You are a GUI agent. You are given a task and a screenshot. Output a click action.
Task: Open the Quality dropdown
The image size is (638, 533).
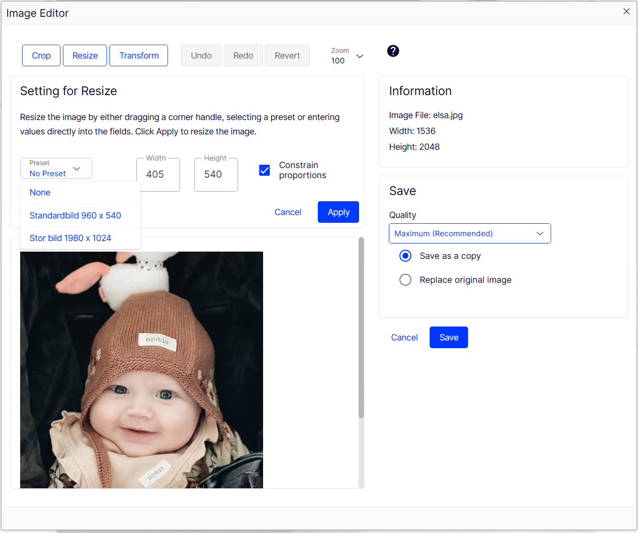pyautogui.click(x=469, y=233)
